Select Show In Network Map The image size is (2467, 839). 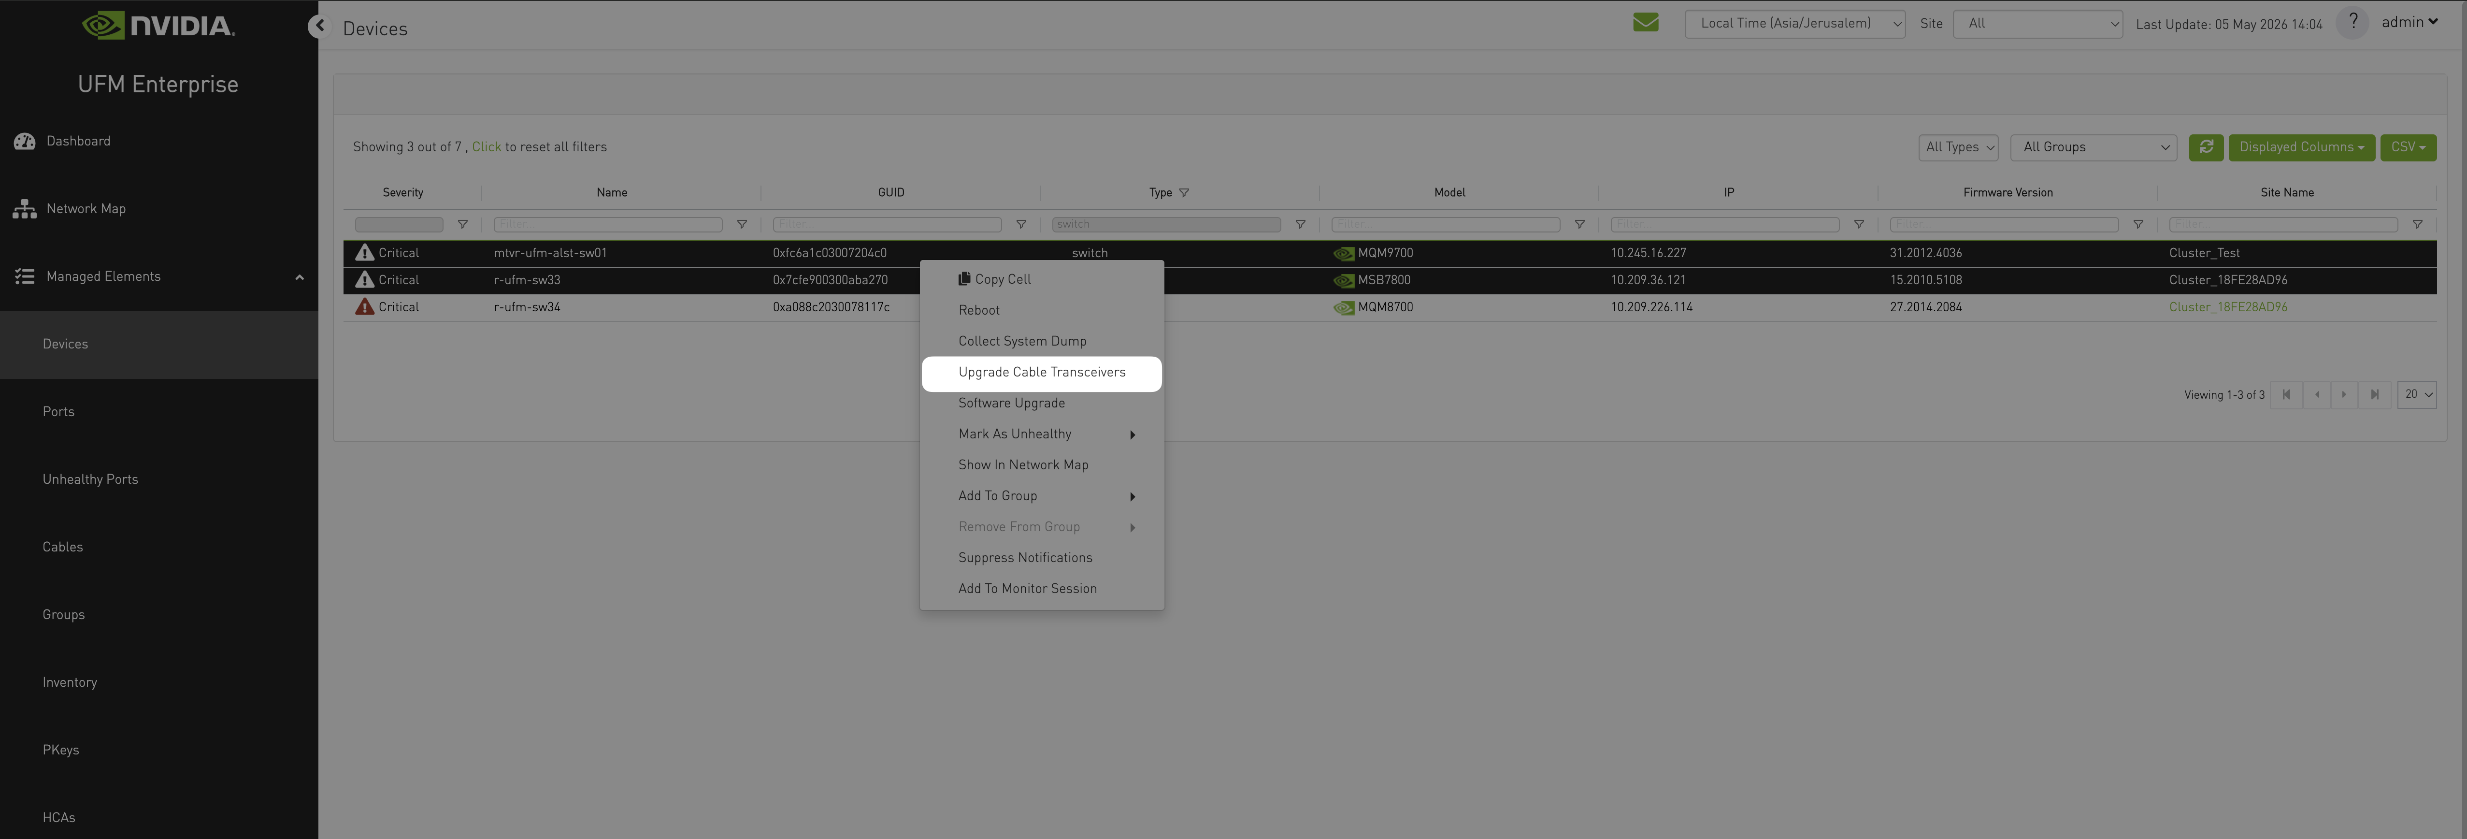tap(1042, 465)
